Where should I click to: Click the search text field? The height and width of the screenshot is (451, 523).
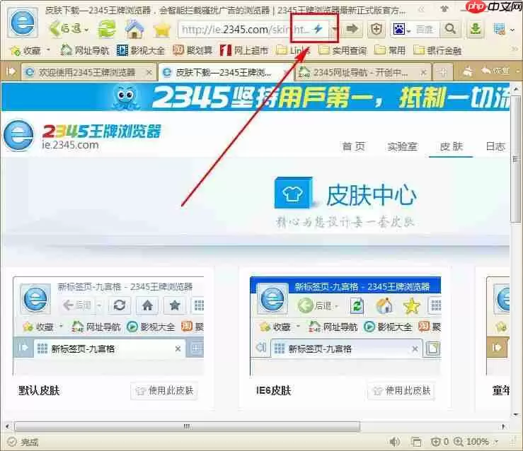(425, 30)
